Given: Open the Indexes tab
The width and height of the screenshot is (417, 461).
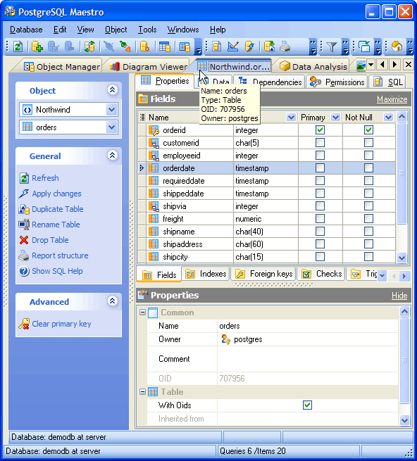Looking at the screenshot, I should coord(206,274).
